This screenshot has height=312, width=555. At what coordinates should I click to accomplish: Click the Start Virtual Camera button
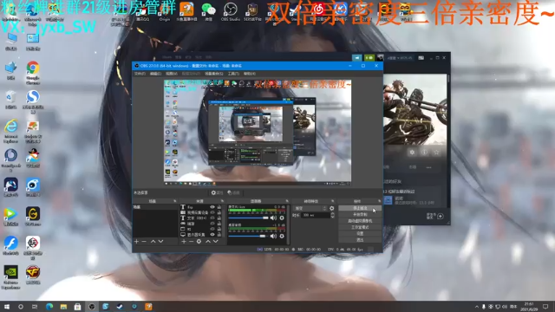pyautogui.click(x=360, y=221)
